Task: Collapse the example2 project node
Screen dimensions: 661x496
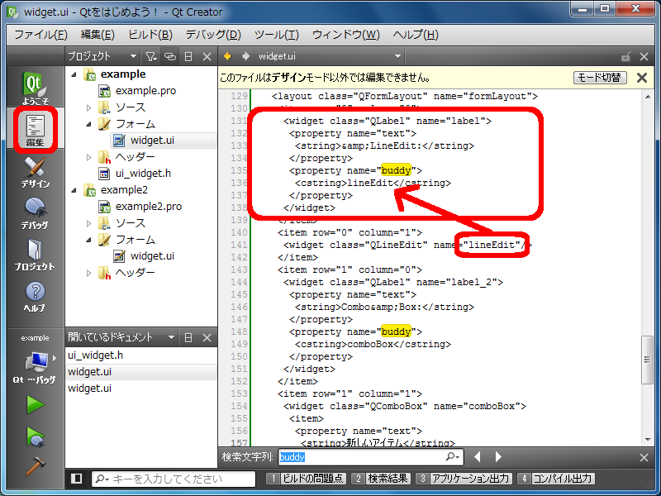Action: (74, 190)
